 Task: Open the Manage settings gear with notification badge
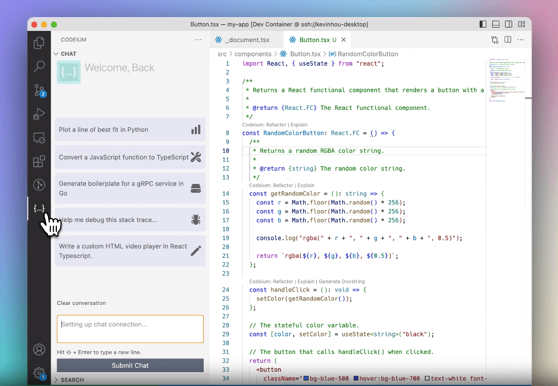point(39,373)
